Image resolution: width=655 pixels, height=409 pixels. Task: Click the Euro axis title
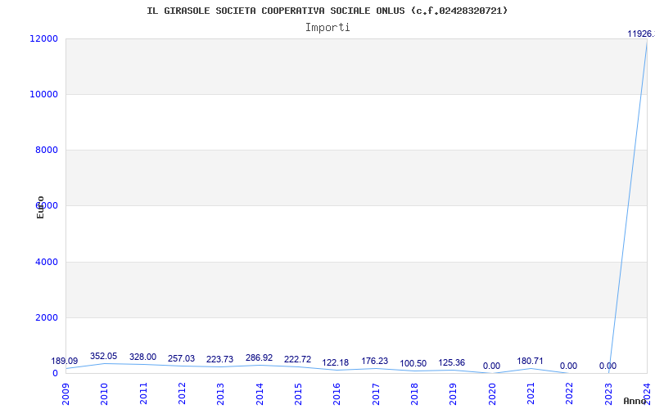coord(40,208)
